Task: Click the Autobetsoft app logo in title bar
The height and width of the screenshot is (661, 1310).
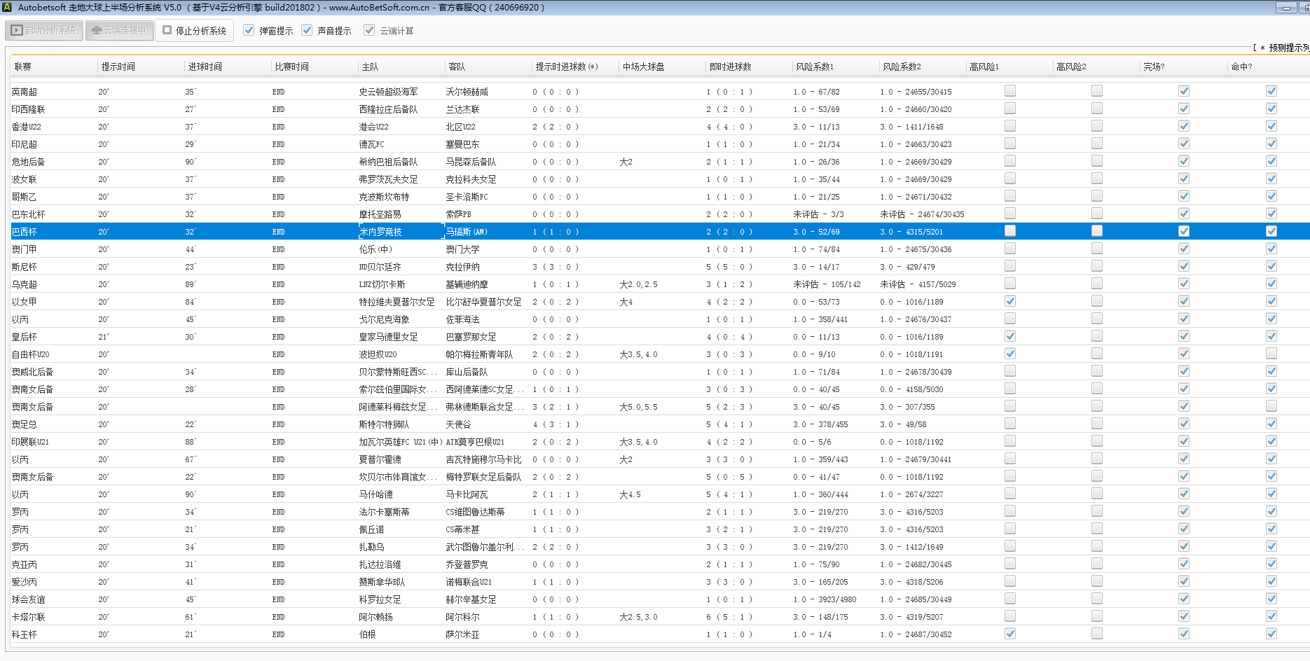Action: click(x=7, y=8)
